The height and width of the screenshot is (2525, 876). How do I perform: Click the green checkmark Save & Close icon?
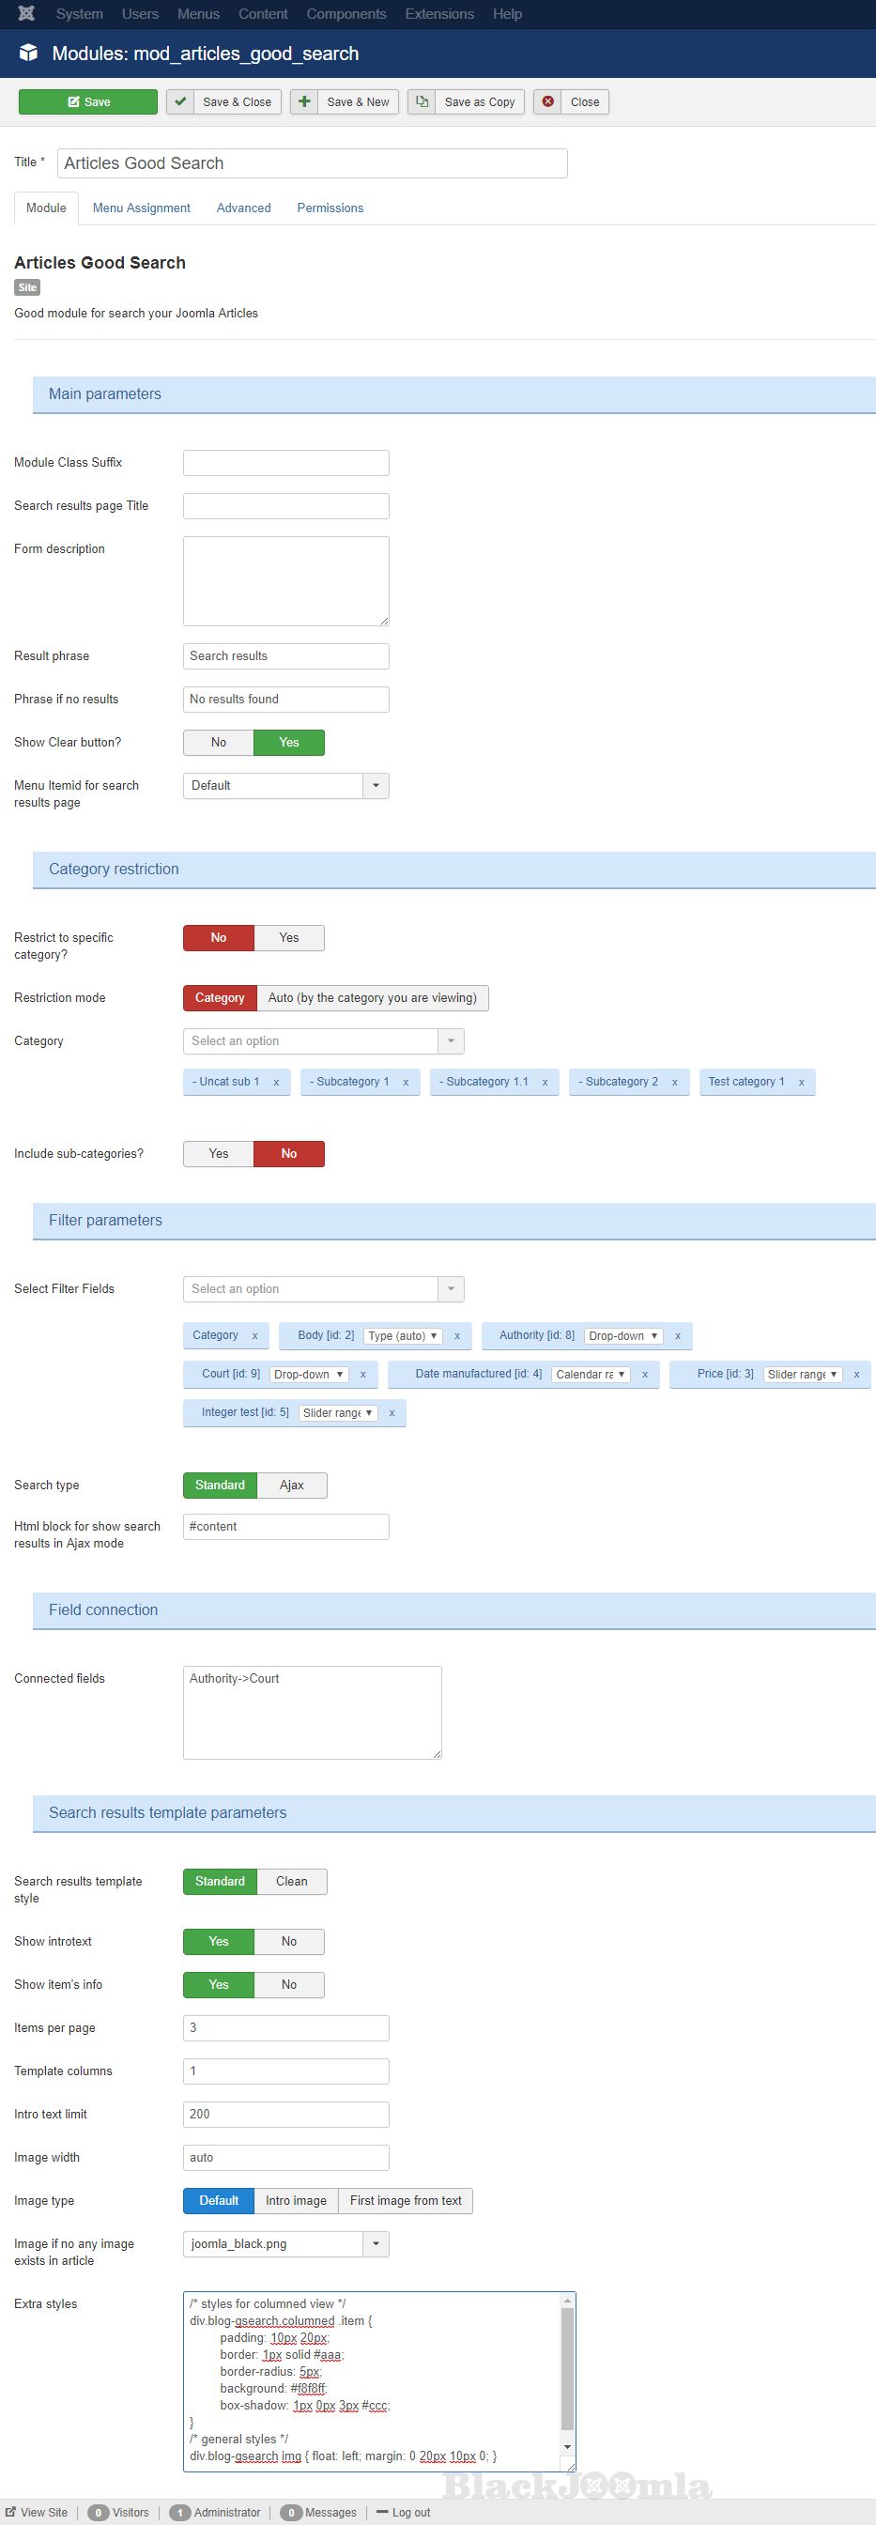180,102
